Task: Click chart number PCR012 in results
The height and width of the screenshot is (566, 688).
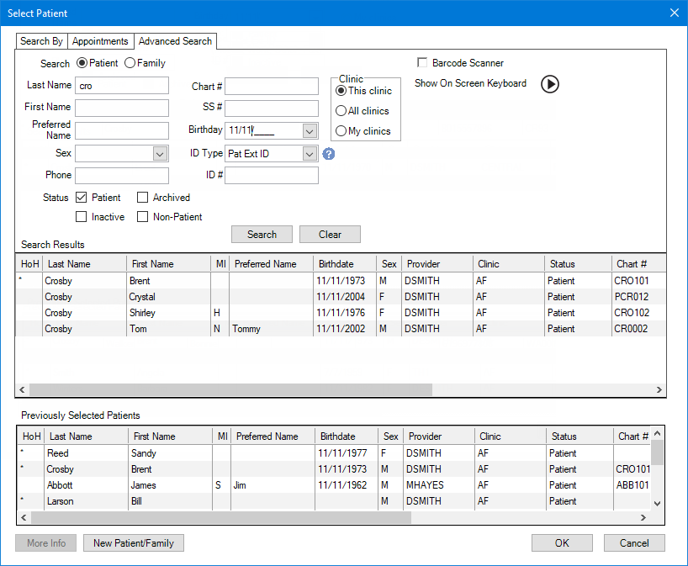Action: point(632,297)
